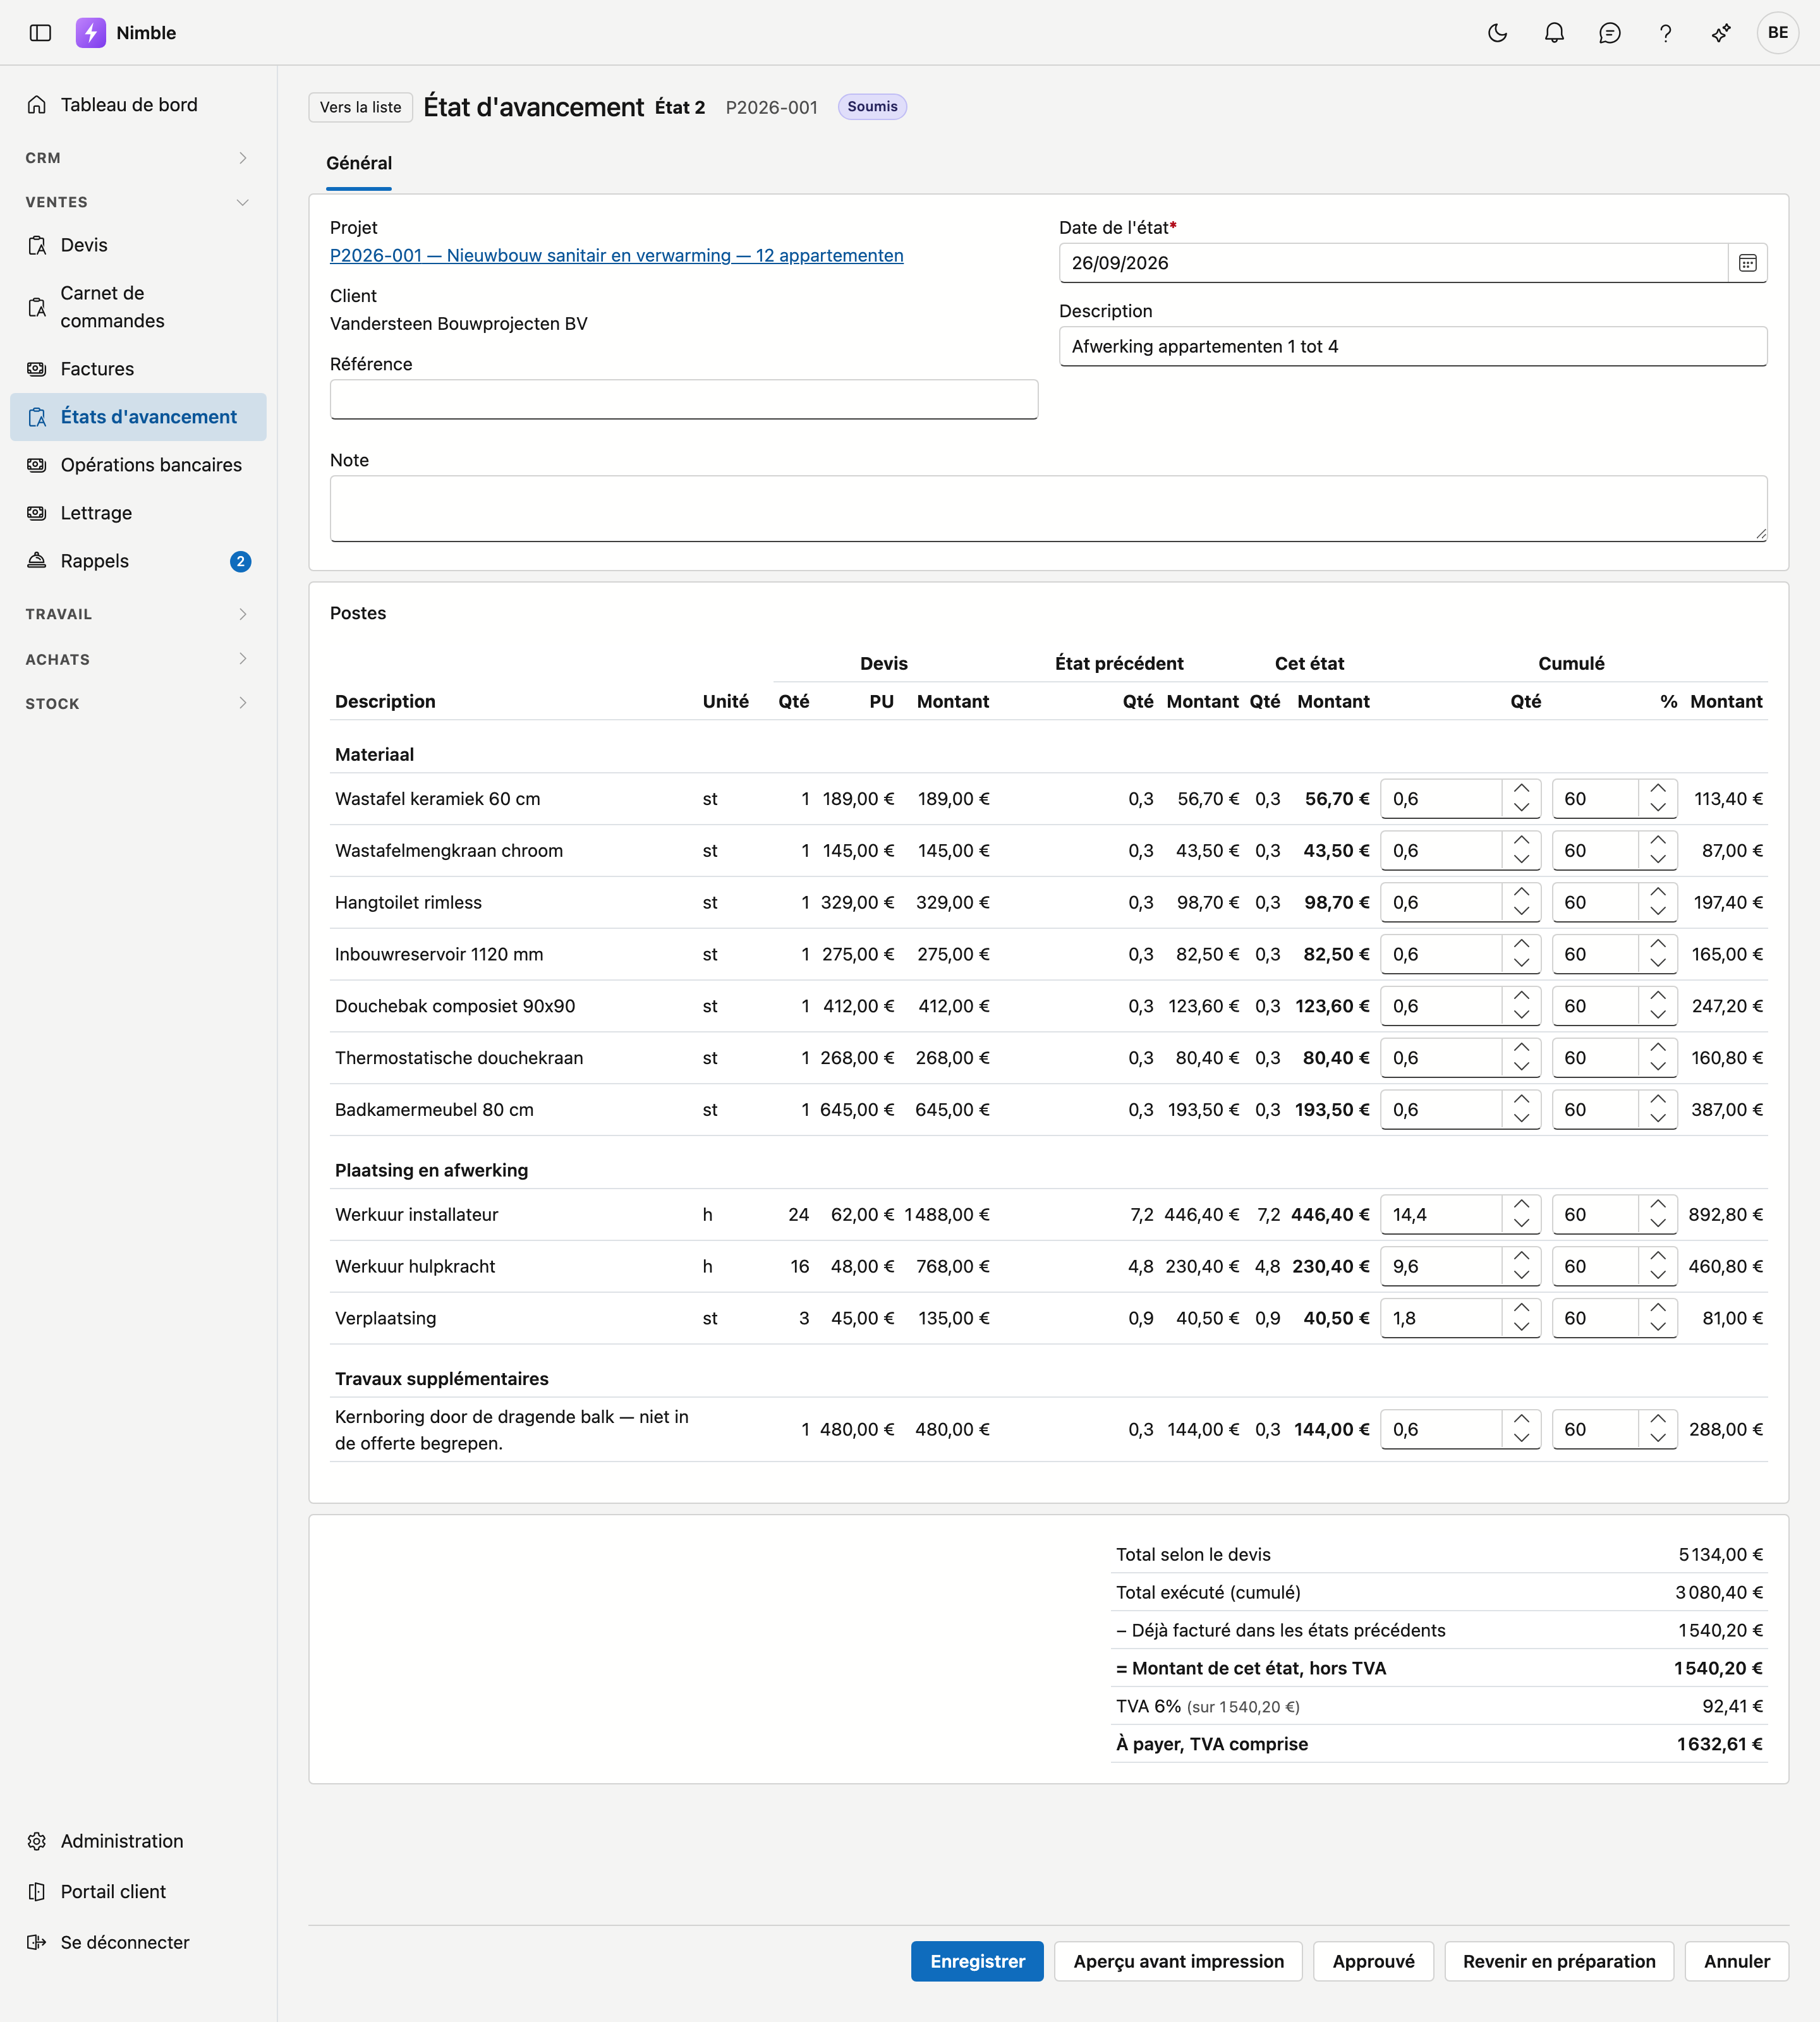1820x2022 pixels.
Task: Open the chat messages icon
Action: point(1609,33)
